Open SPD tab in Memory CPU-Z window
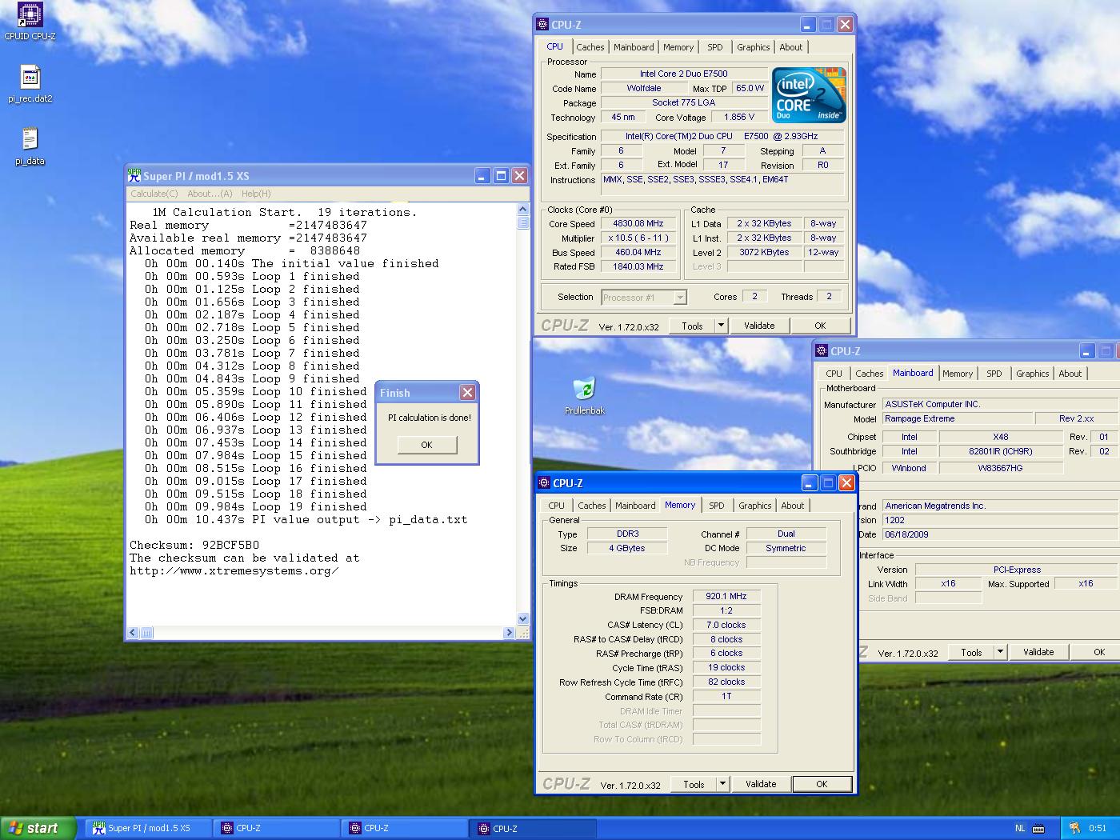1120x840 pixels. (x=717, y=506)
